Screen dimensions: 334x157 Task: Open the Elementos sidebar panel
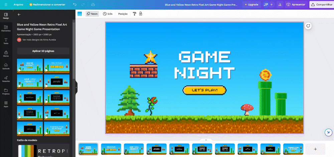click(6, 28)
